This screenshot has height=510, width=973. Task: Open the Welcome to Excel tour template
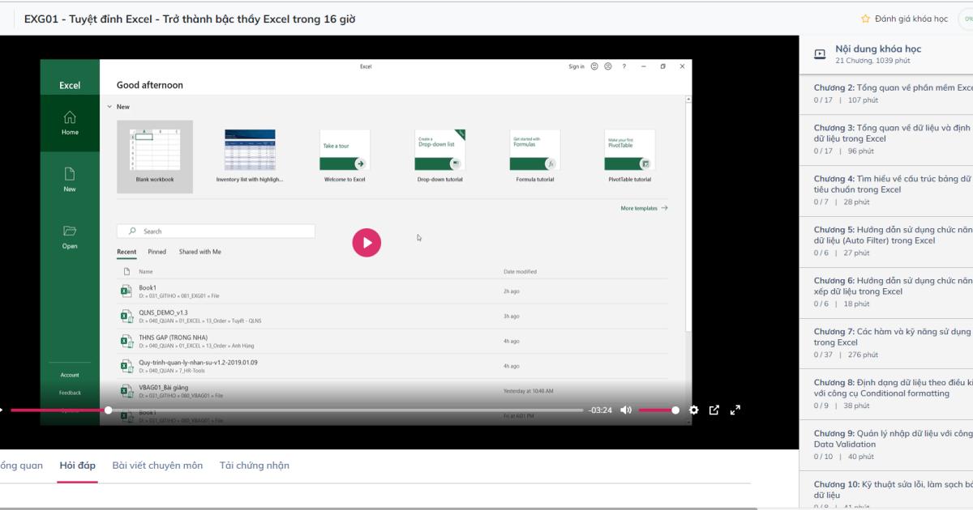click(345, 156)
